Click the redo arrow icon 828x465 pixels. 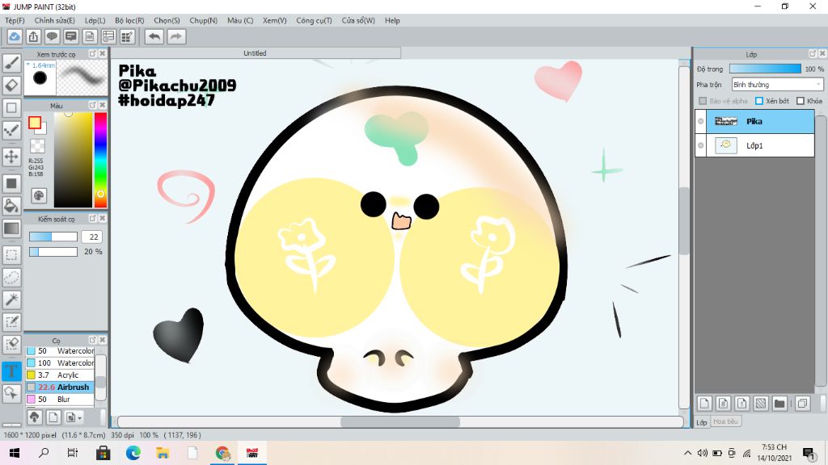coord(176,36)
